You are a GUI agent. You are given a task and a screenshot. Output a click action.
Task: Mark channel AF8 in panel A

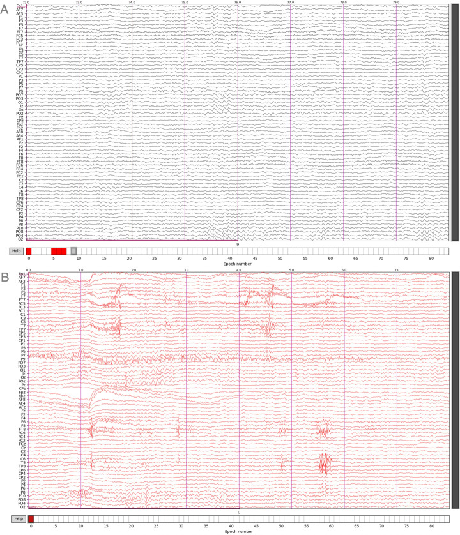(19, 132)
